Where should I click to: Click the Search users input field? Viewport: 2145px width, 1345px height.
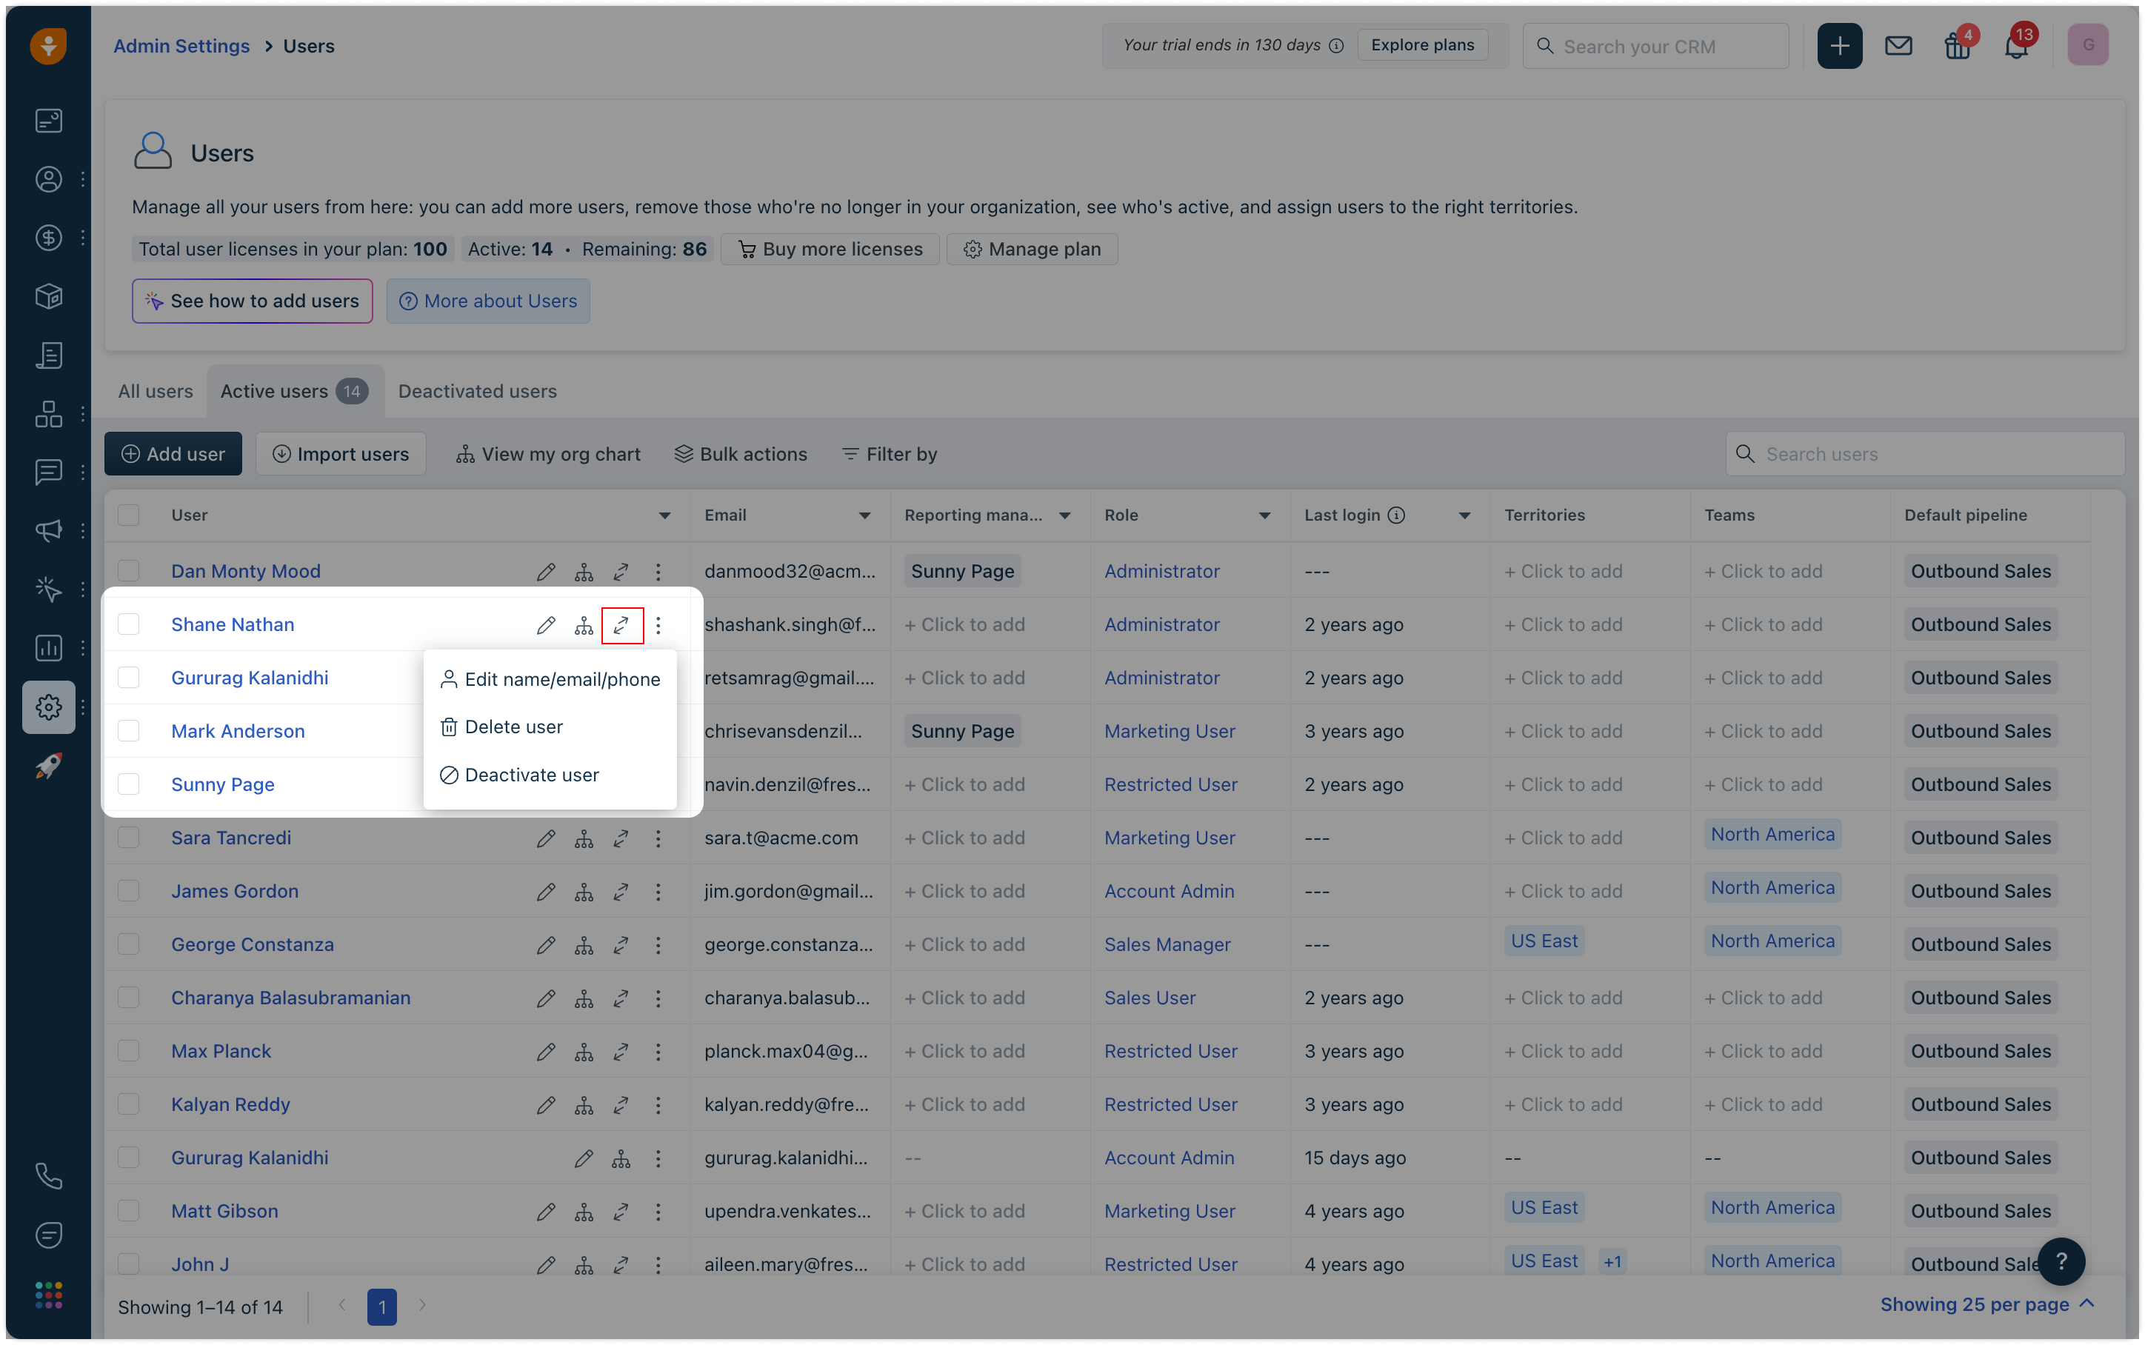(1938, 454)
